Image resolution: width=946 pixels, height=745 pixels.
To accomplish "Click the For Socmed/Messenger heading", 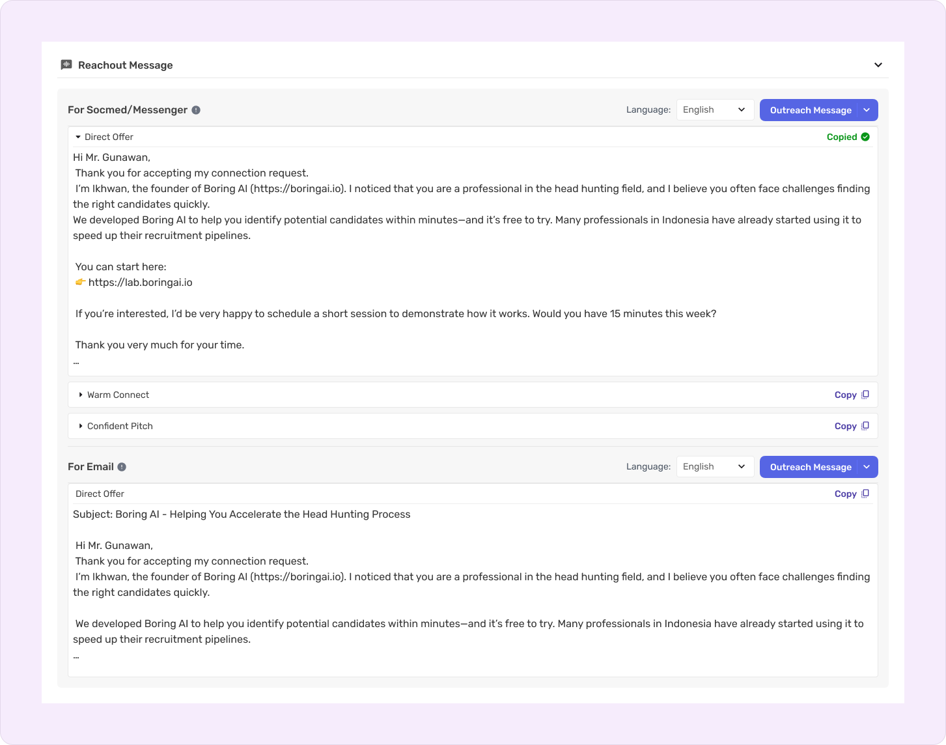I will (128, 110).
